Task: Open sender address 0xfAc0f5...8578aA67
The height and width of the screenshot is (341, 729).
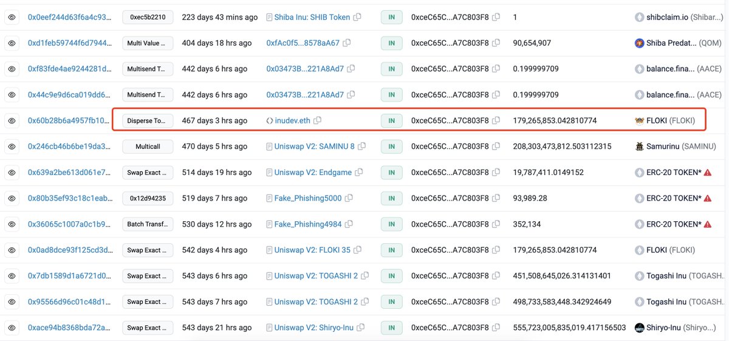Action: coord(303,43)
